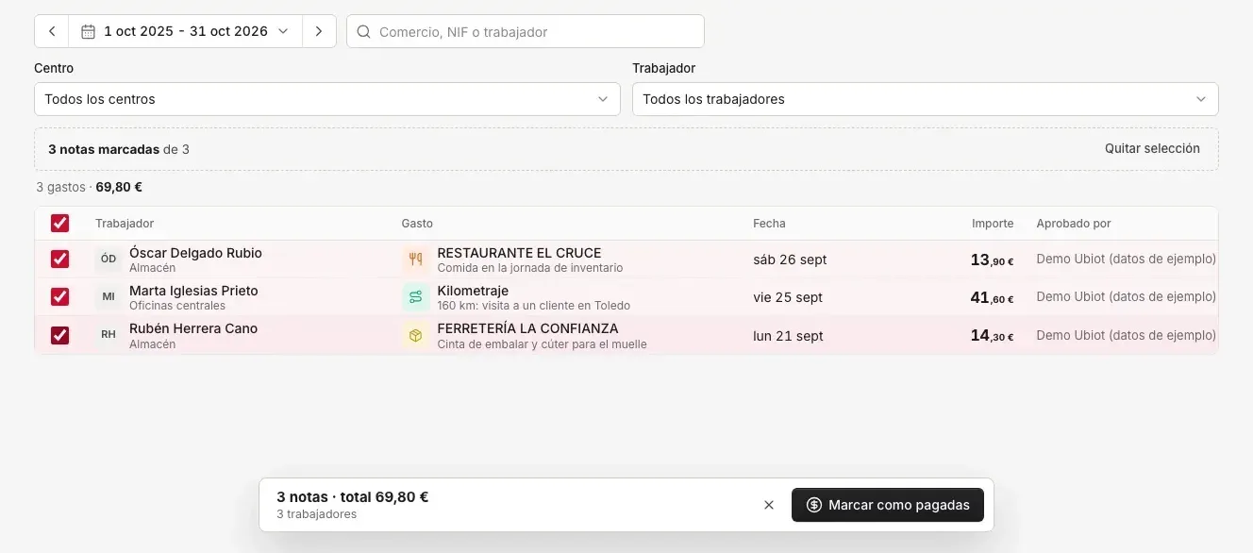Click 160 km: visita a un cliente en Toledo

click(x=533, y=306)
